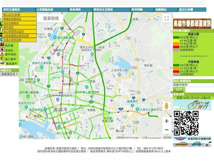Image resolution: width=214 pixels, height=165 pixels.
Task: Click the 勞工公園 map pin
Action: click(x=70, y=133)
